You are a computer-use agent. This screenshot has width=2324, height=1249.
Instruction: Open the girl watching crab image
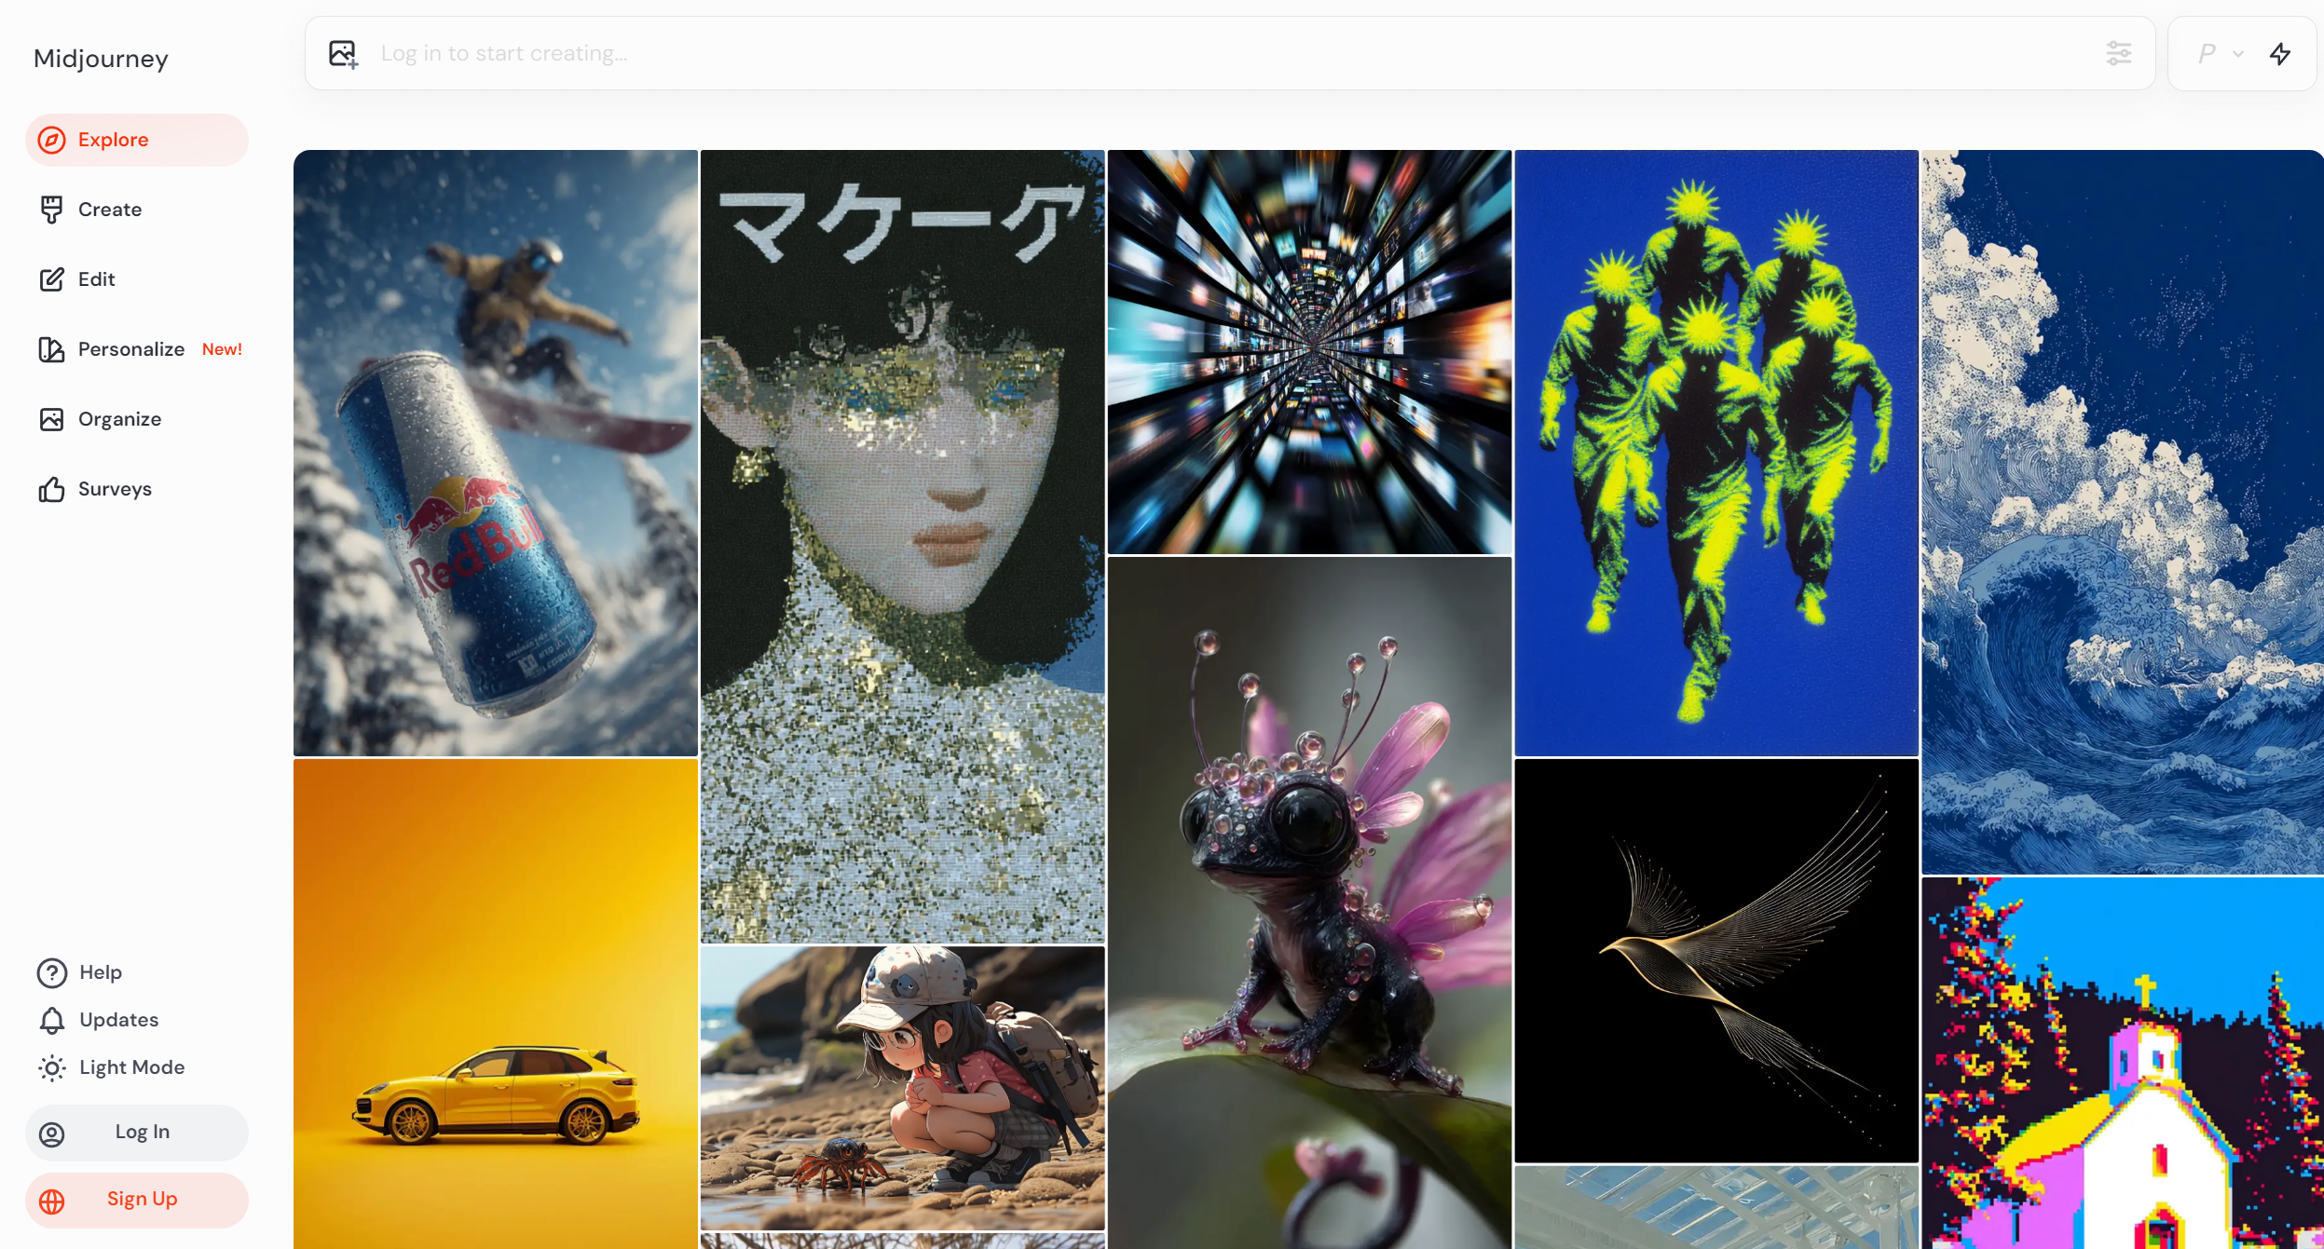click(x=902, y=1089)
